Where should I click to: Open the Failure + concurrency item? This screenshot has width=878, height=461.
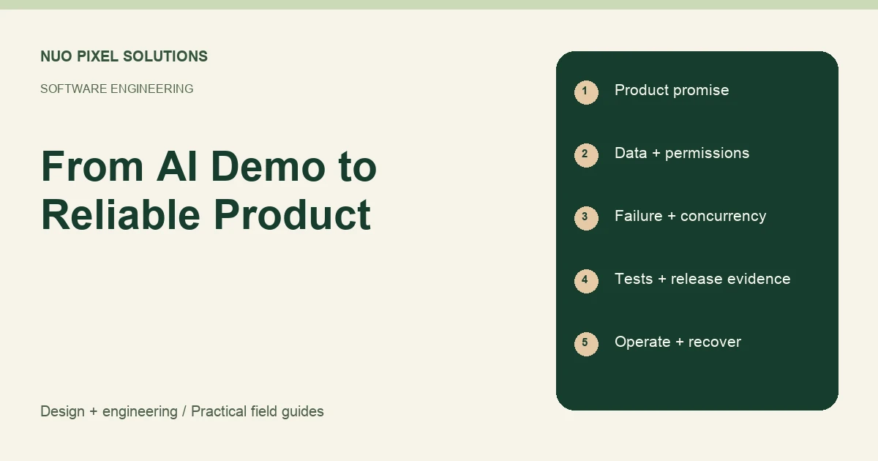coord(690,216)
